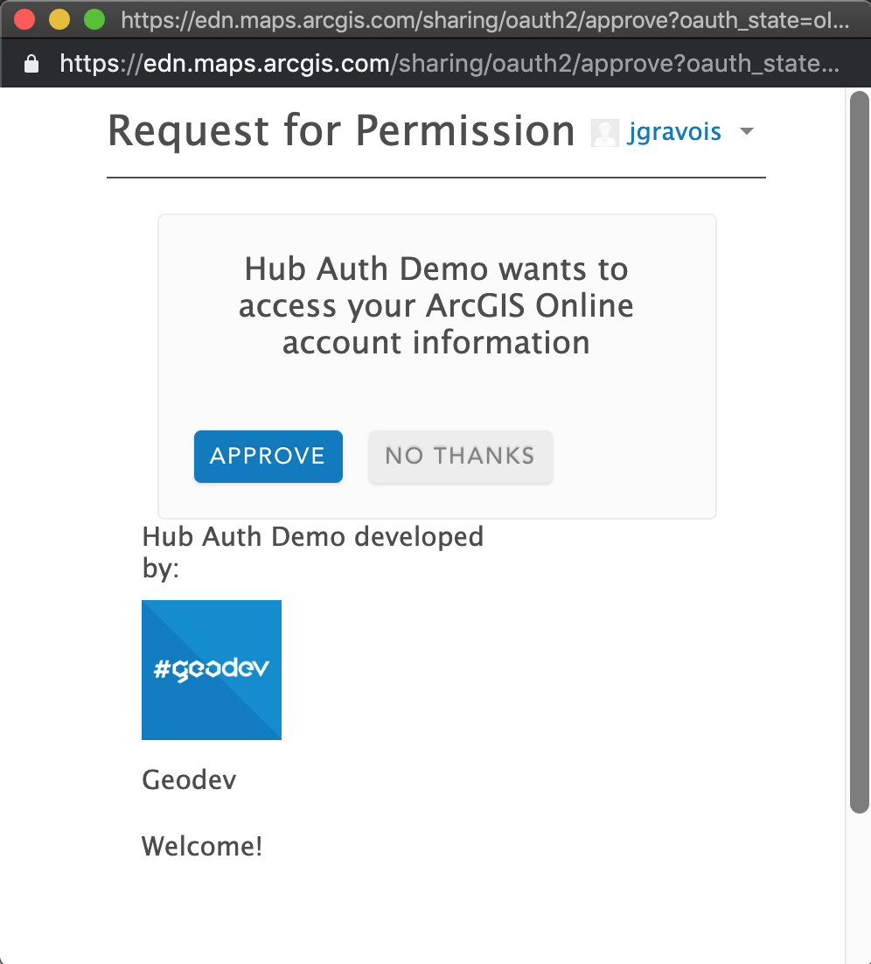Click NO THANKS to deny access

pos(460,456)
